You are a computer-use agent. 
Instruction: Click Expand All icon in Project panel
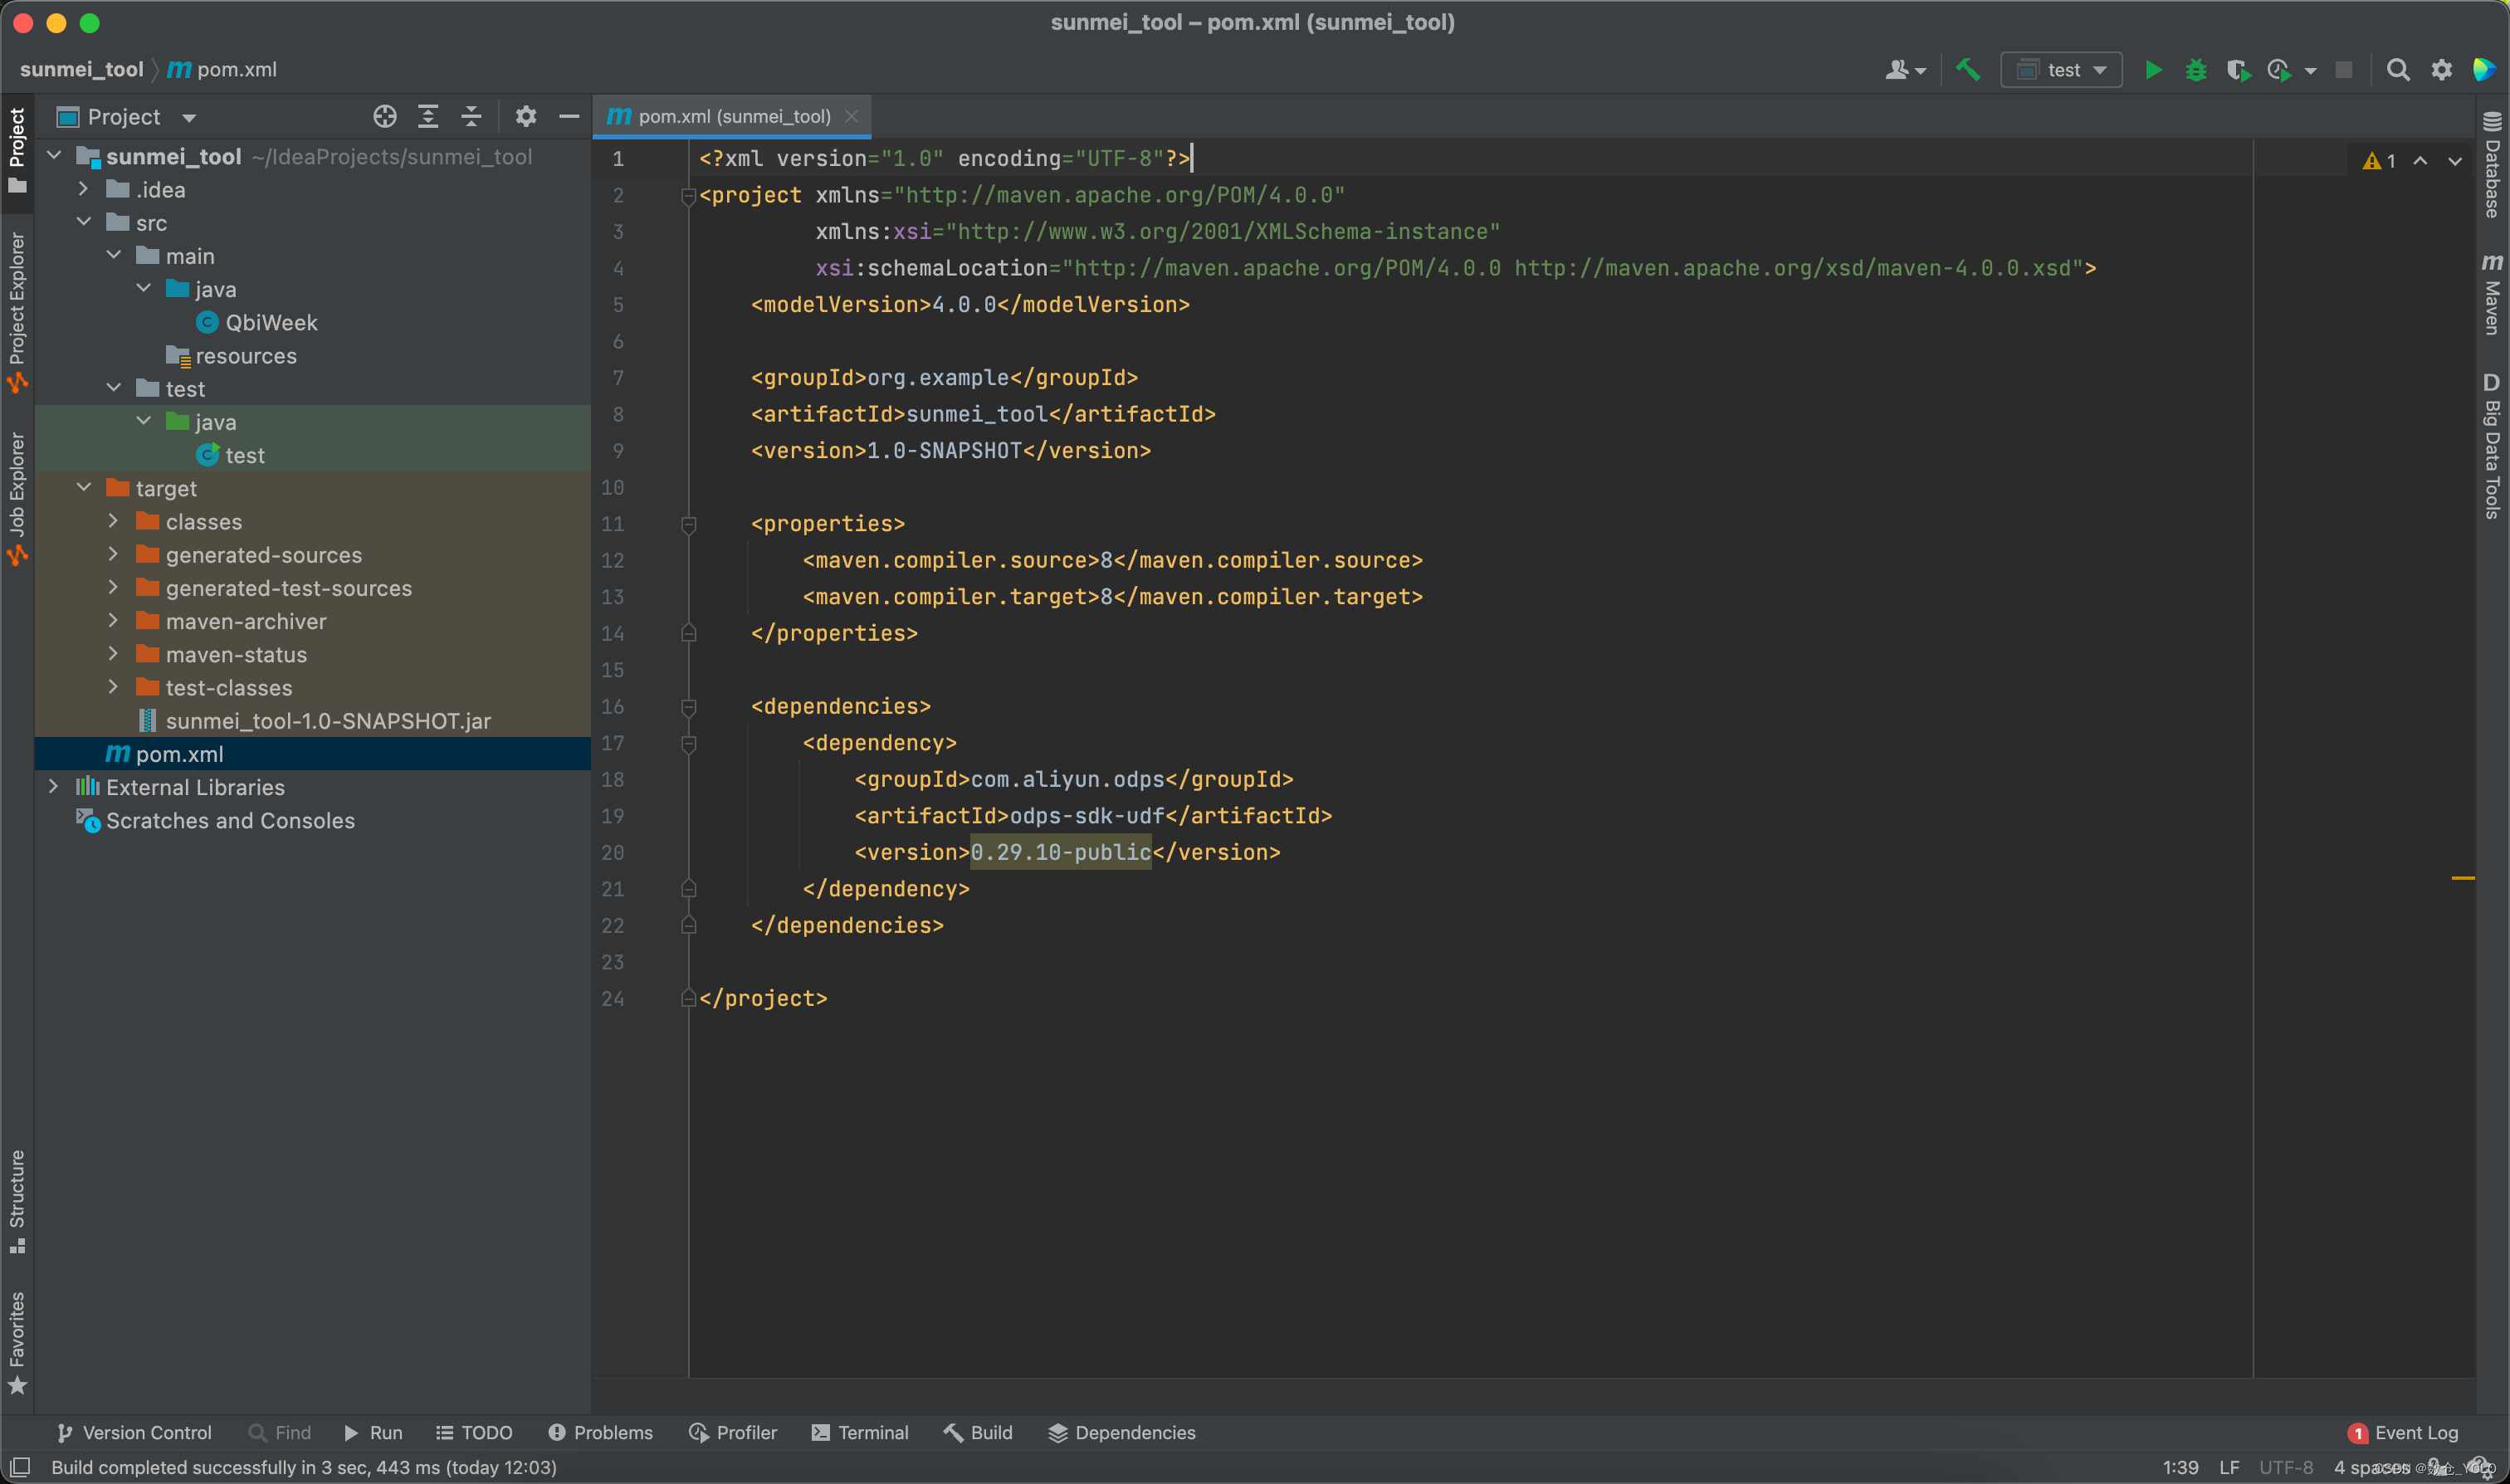point(428,117)
